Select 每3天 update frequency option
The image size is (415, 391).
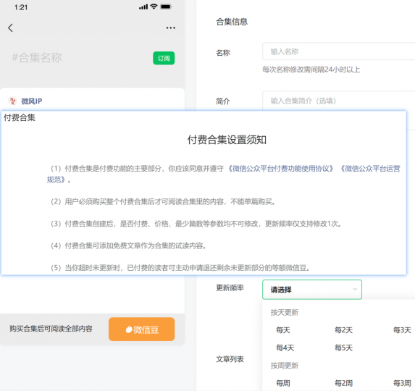tap(402, 330)
